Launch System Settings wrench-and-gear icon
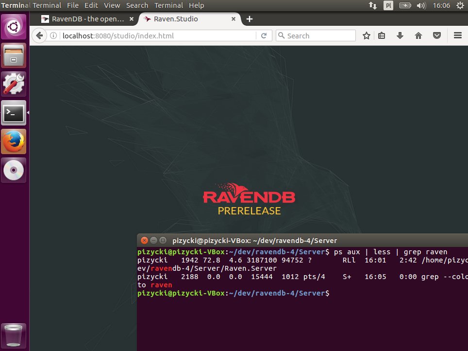 (x=14, y=84)
